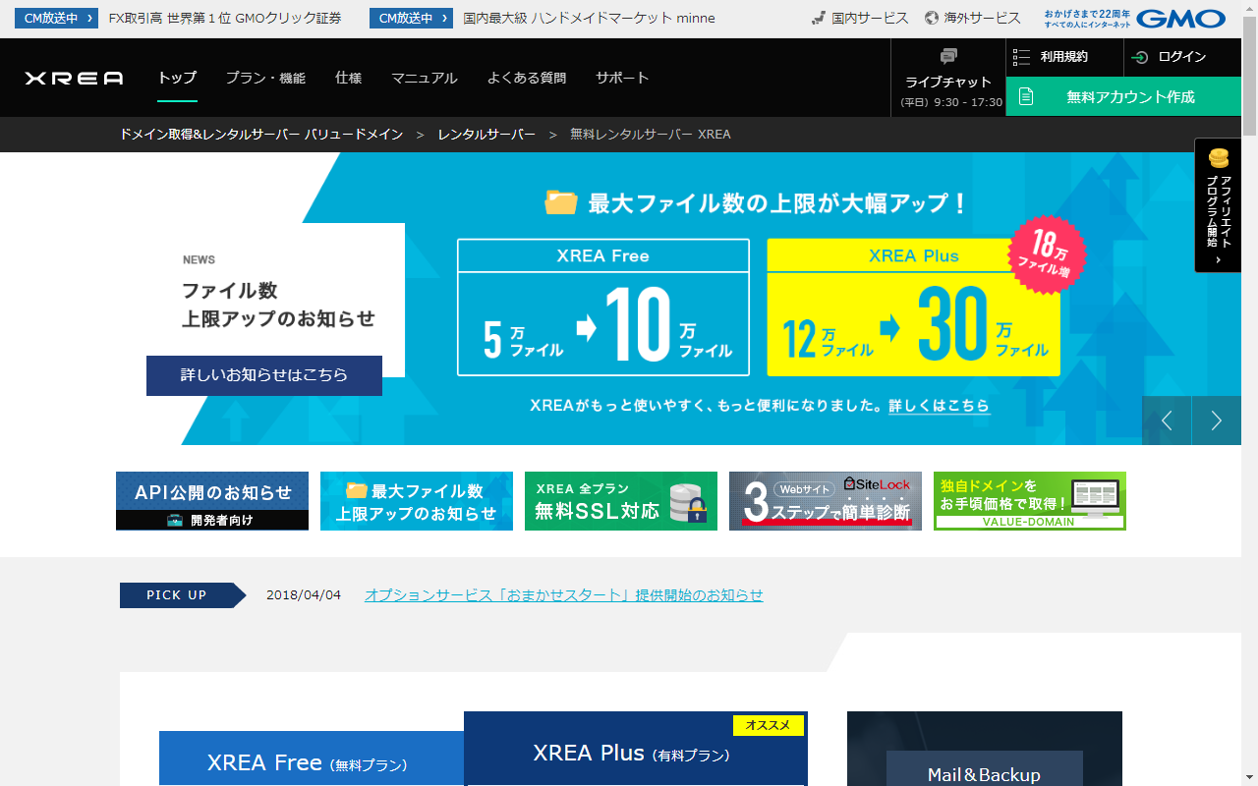The image size is (1258, 786).
Task: Open the FX取引高 GMOクリック証券 link
Action: click(225, 18)
